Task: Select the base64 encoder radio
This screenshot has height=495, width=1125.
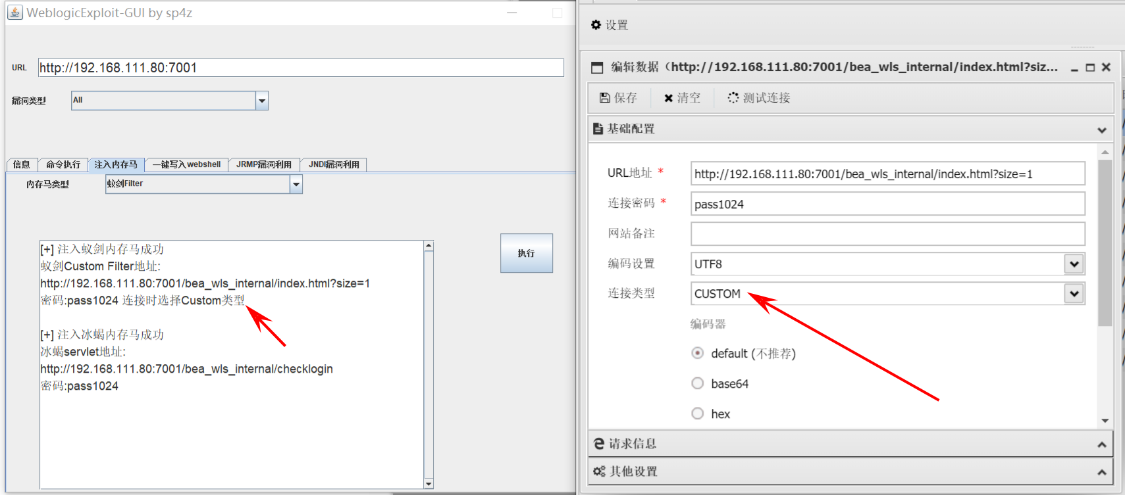Action: [698, 383]
